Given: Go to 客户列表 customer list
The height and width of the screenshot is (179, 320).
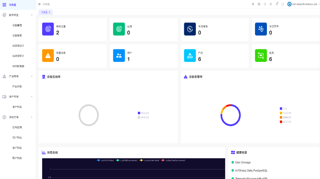Looking at the screenshot, I should [17, 148].
